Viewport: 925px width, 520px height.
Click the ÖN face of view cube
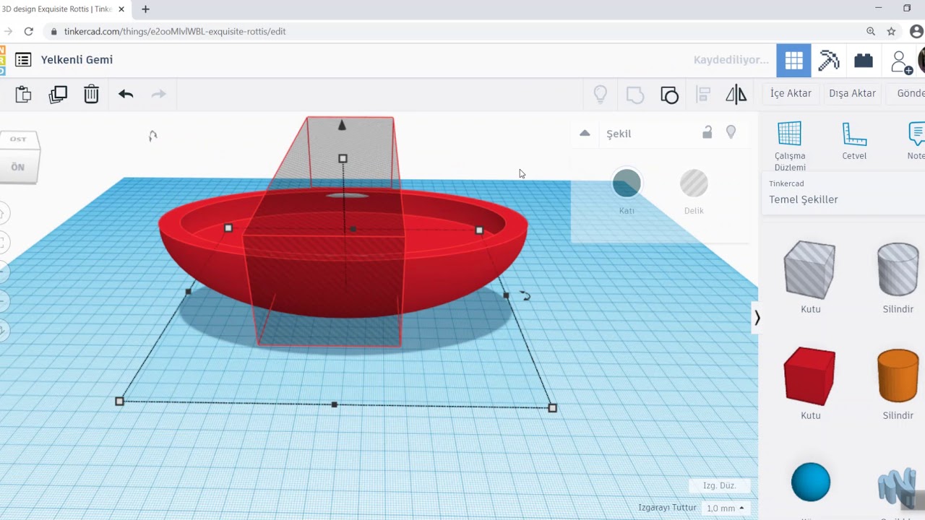click(18, 167)
